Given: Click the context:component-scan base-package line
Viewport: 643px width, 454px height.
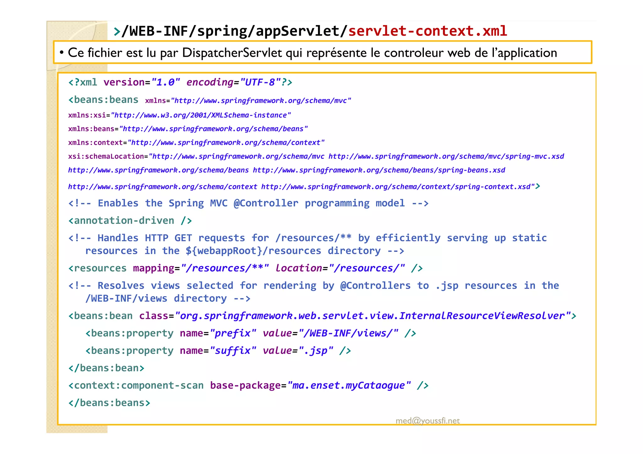Looking at the screenshot, I should tap(248, 385).
